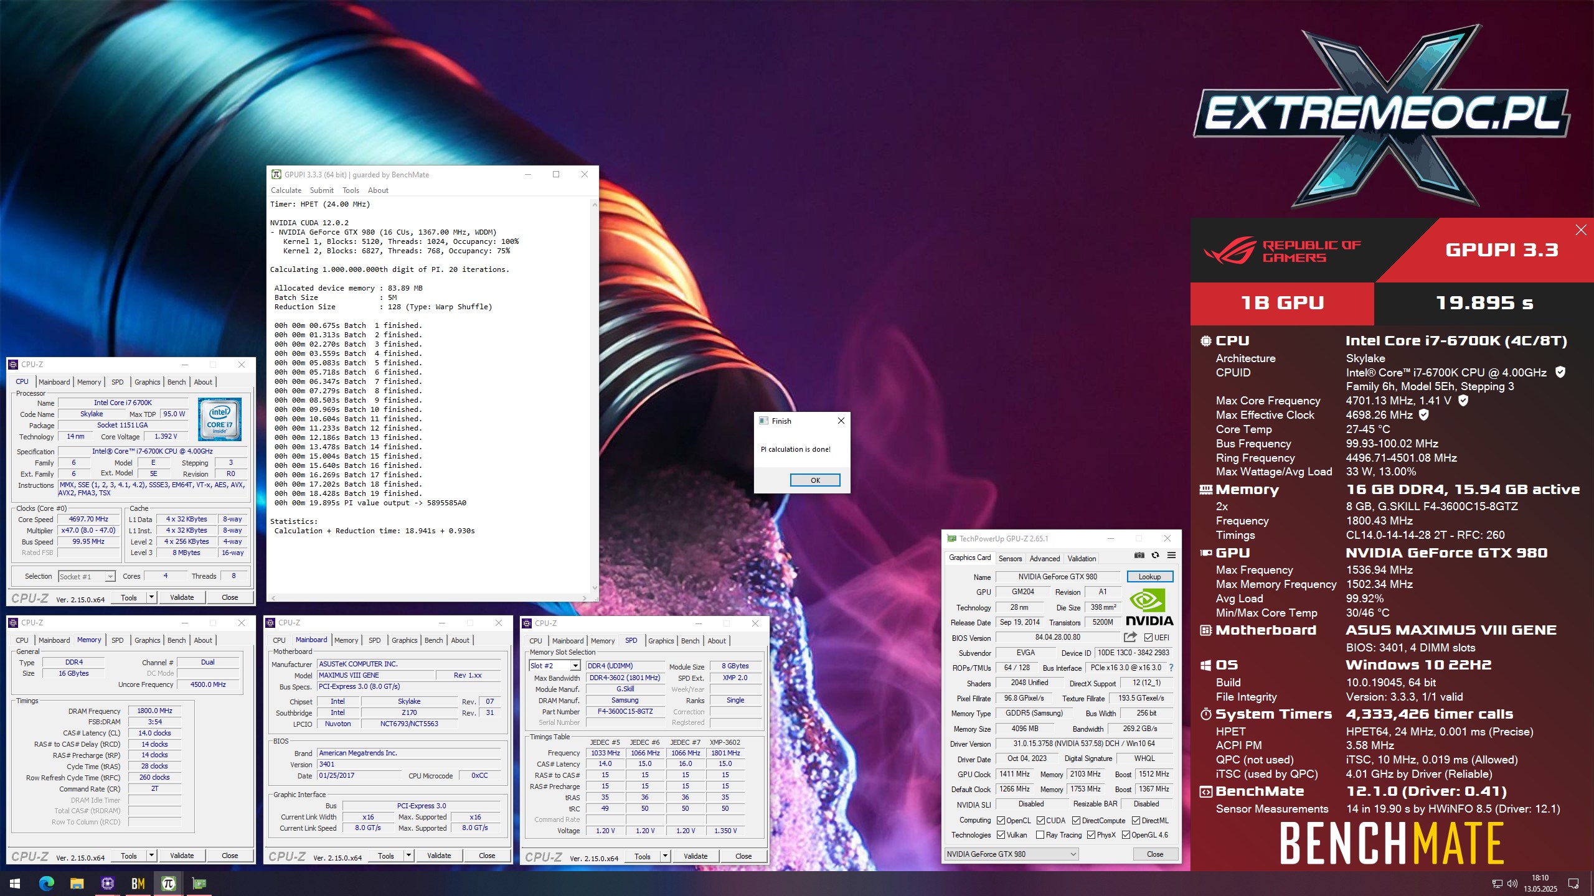
Task: Click the Core Speed 4697.70 MHz field
Action: click(89, 519)
